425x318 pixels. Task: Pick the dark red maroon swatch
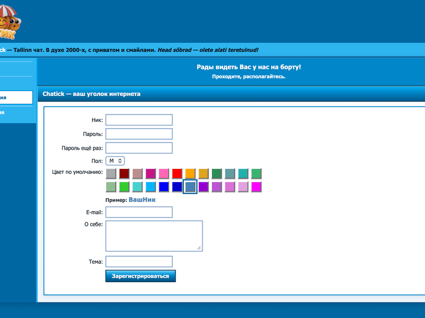tap(124, 173)
